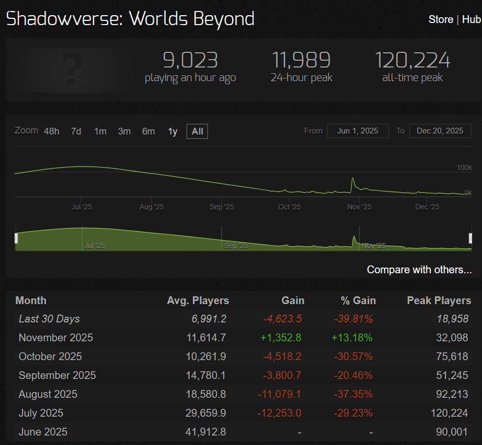Image resolution: width=482 pixels, height=445 pixels.
Task: Click the Jul '25 label in navigator
Action: [95, 246]
